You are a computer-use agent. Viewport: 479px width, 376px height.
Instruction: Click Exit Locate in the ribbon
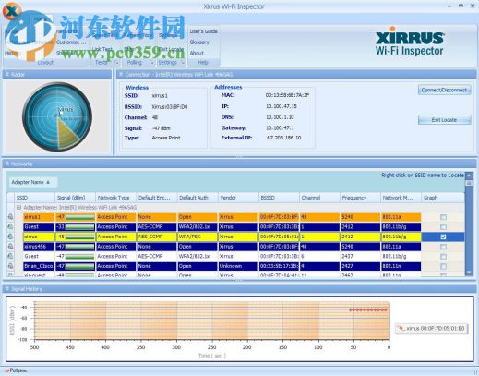pyautogui.click(x=171, y=49)
